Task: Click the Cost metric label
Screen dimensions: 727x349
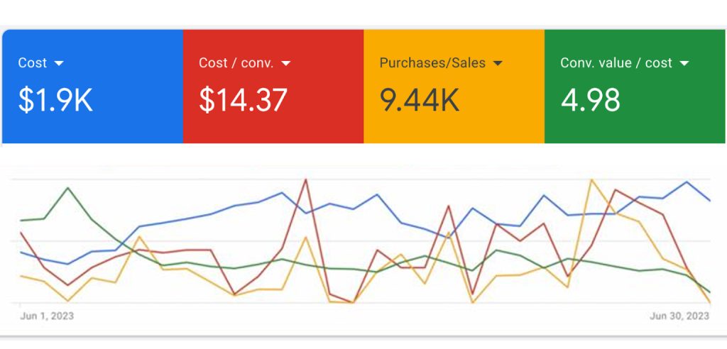Action: pos(33,63)
